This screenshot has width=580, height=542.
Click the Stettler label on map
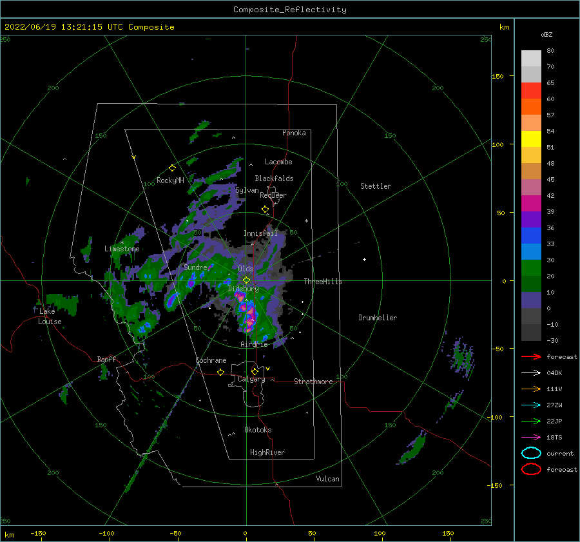click(x=376, y=186)
